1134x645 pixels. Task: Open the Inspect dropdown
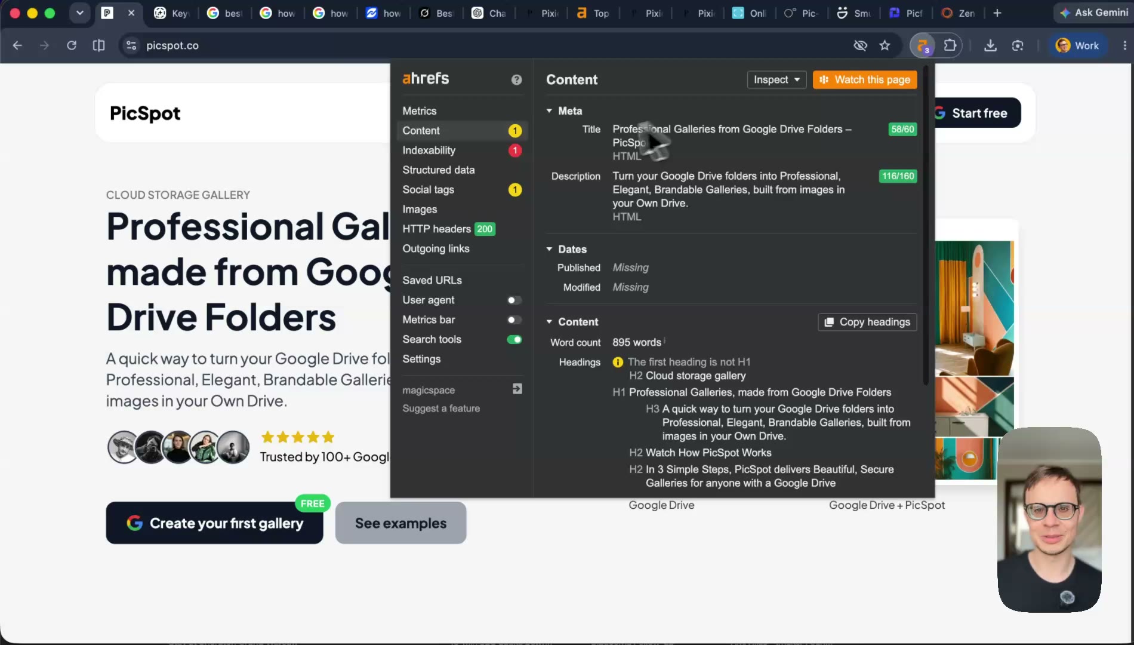click(776, 79)
